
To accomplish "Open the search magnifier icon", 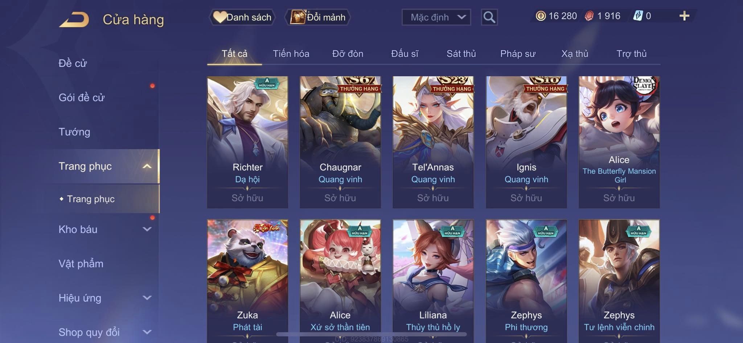I will 489,17.
